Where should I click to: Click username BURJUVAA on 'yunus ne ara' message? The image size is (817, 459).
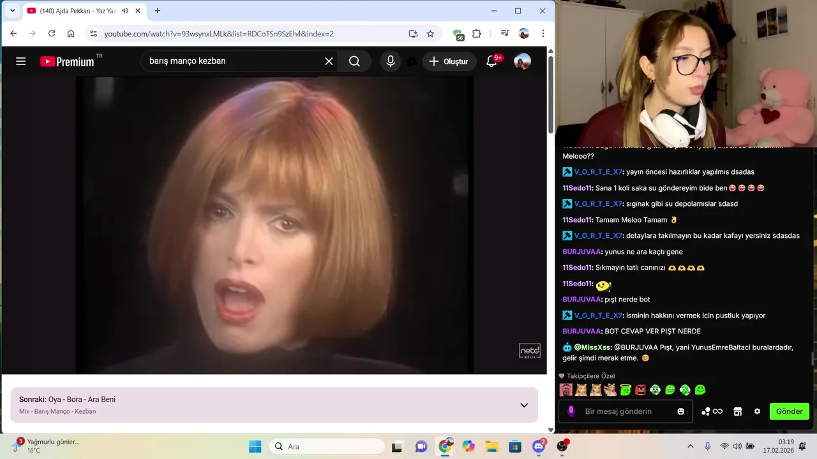[581, 252]
